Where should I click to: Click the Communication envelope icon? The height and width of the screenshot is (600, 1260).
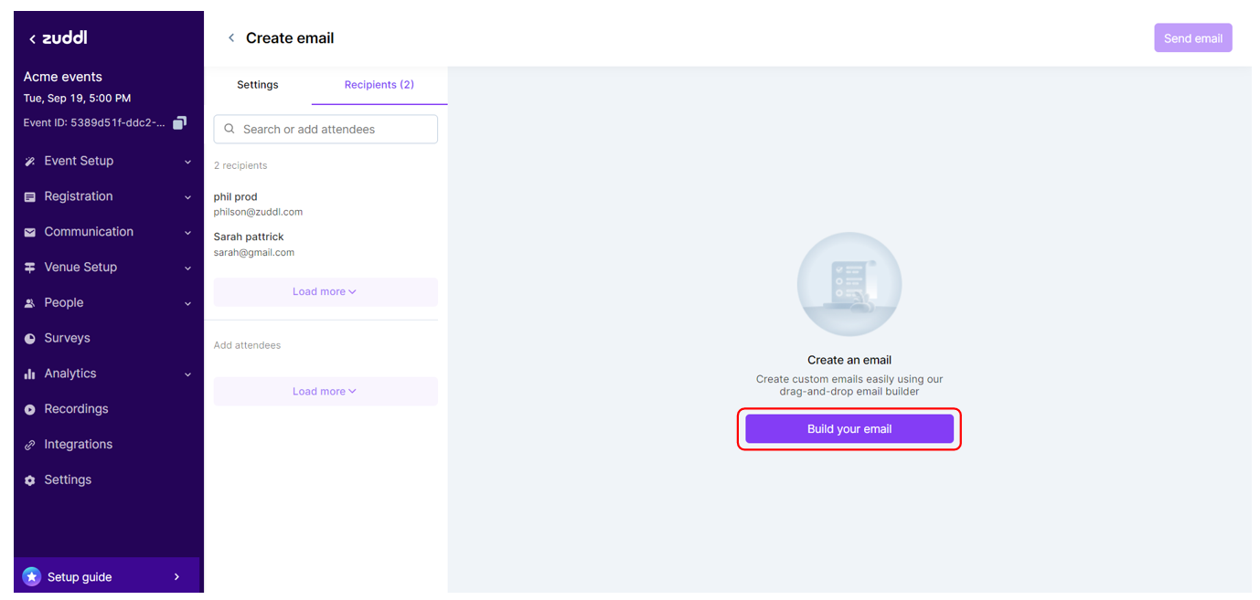point(30,231)
